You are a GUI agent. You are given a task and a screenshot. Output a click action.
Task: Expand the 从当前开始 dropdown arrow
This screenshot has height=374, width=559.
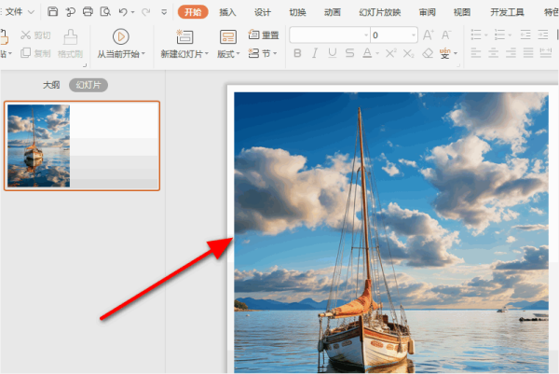point(143,54)
